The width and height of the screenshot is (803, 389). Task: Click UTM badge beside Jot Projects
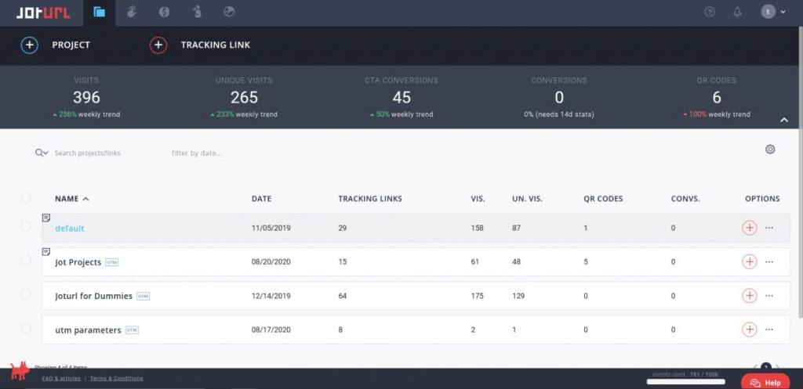click(111, 262)
